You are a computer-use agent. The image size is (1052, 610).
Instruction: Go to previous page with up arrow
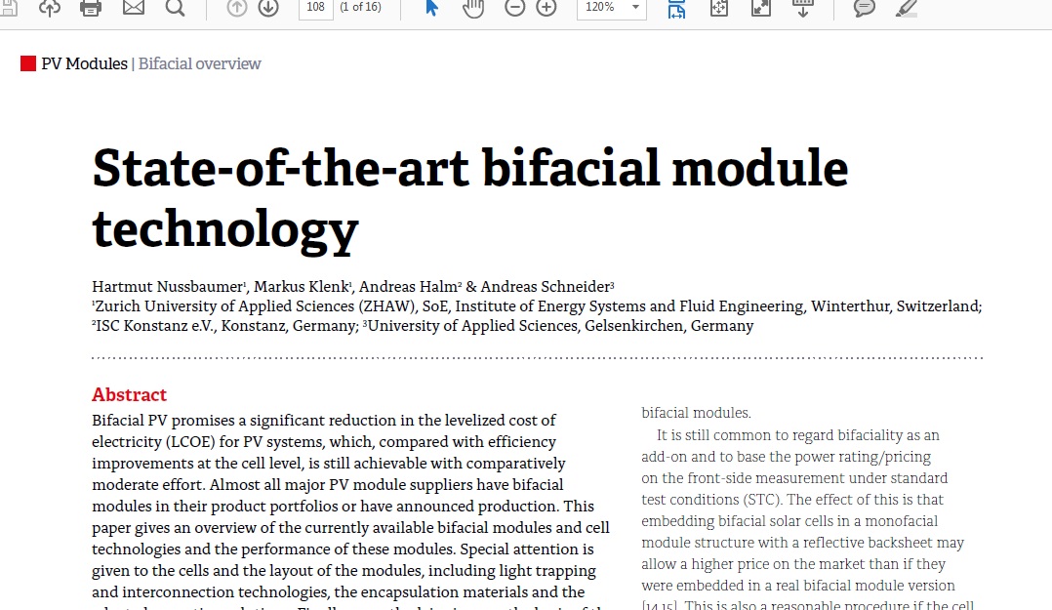coord(236,8)
